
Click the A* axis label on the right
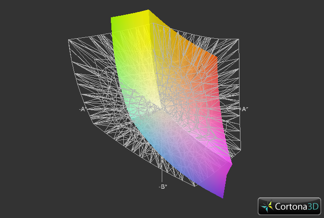coord(245,109)
